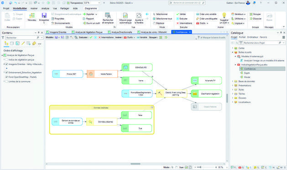Uncheck the Fond OpenStreetMap - Pastels layer
Viewport: 287px width, 170px height.
pos(6,77)
